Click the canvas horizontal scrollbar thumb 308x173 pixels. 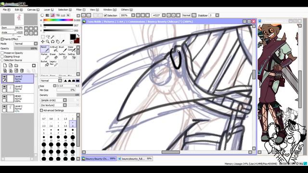click(170, 152)
